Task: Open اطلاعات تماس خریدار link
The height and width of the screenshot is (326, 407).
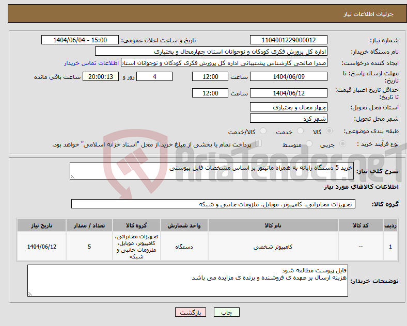Action: (91, 63)
